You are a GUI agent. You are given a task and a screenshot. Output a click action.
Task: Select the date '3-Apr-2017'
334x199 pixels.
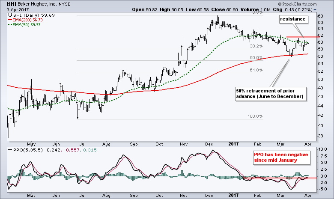(x=18, y=10)
